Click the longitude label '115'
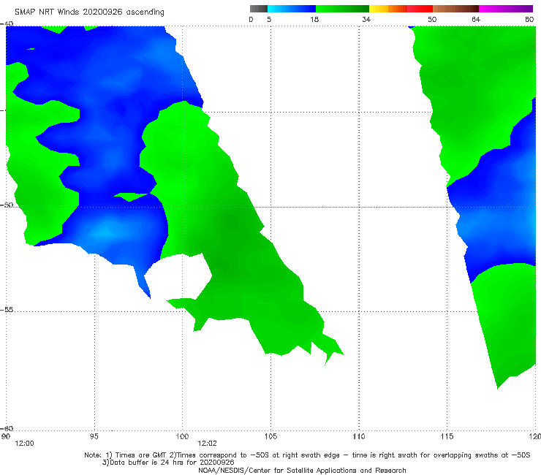The height and width of the screenshot is (475, 541). [x=447, y=436]
